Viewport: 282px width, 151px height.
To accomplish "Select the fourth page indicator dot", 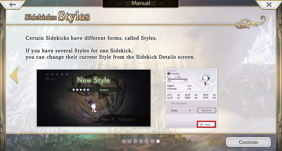I will click(141, 141).
